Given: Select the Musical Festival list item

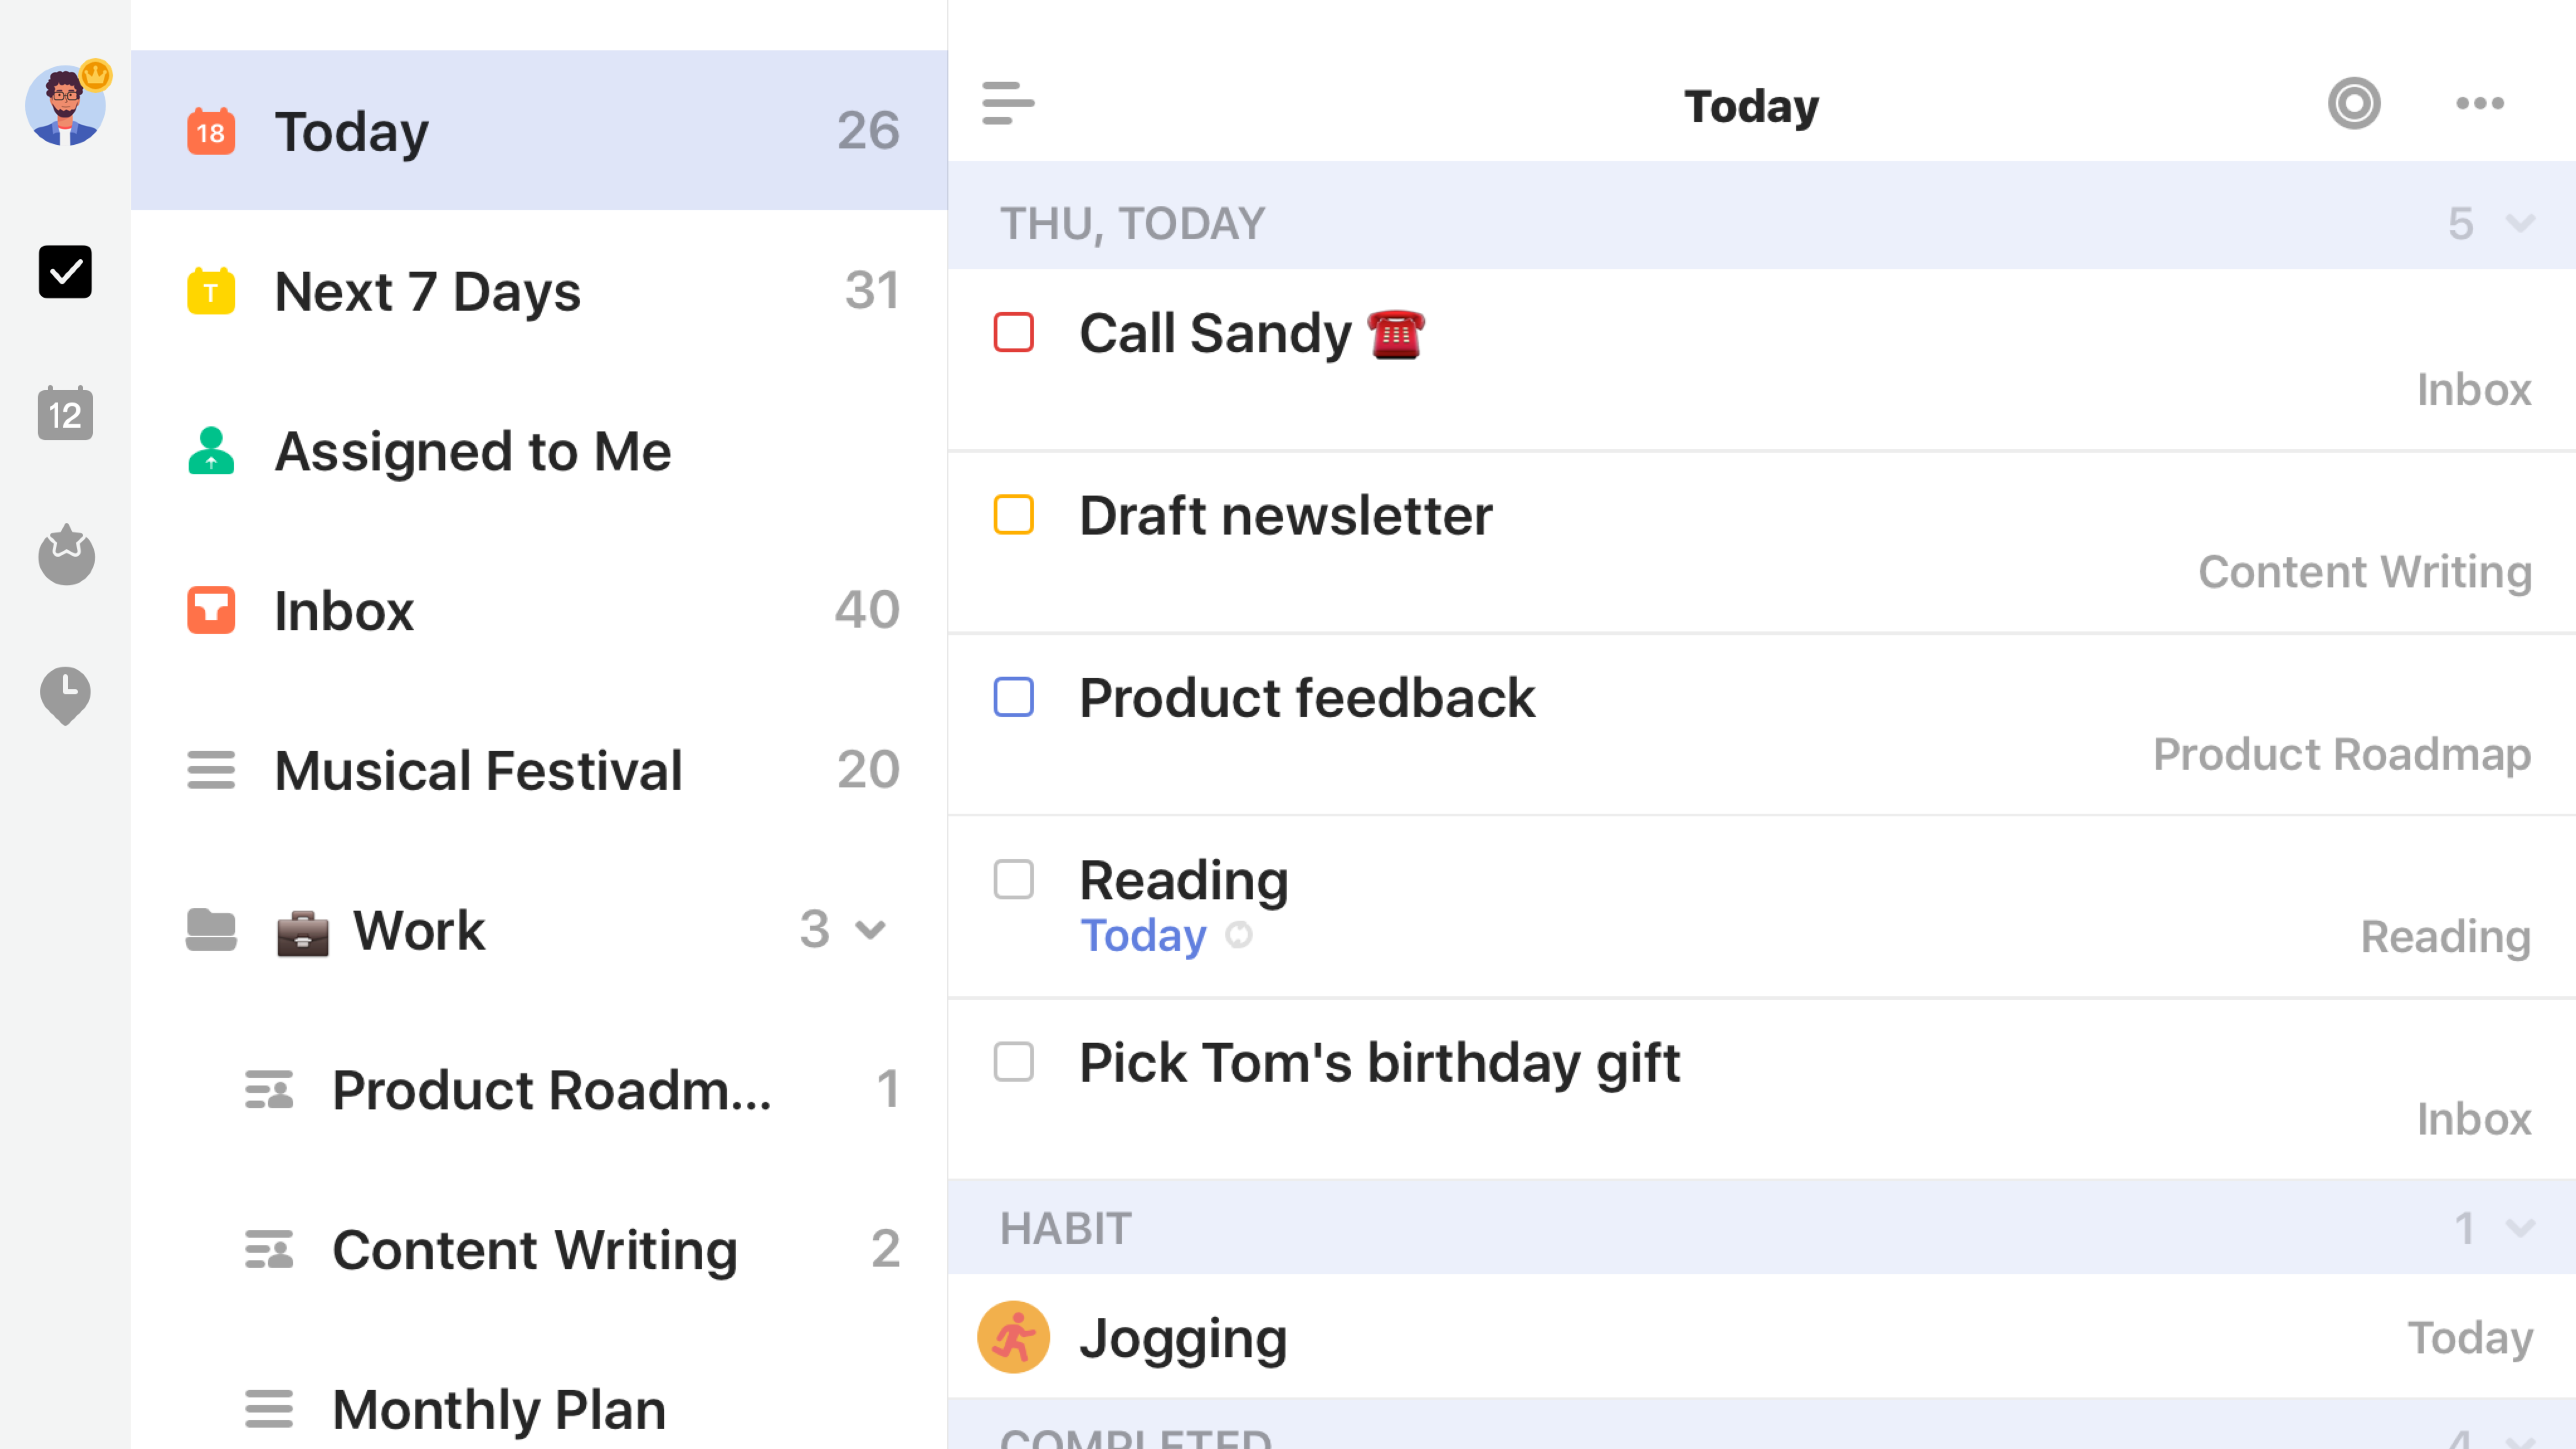Looking at the screenshot, I should (478, 770).
